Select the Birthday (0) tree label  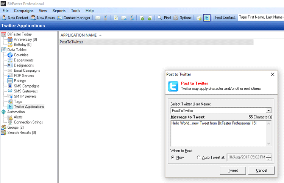tap(23, 45)
